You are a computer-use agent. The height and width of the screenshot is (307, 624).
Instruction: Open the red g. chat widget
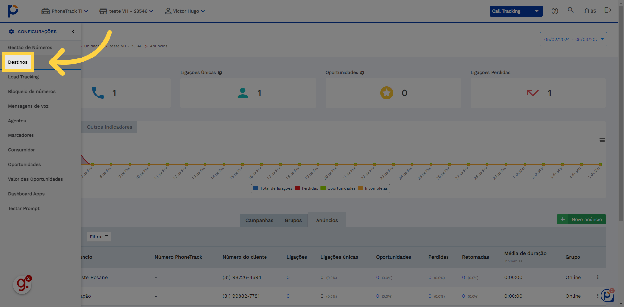point(22,285)
